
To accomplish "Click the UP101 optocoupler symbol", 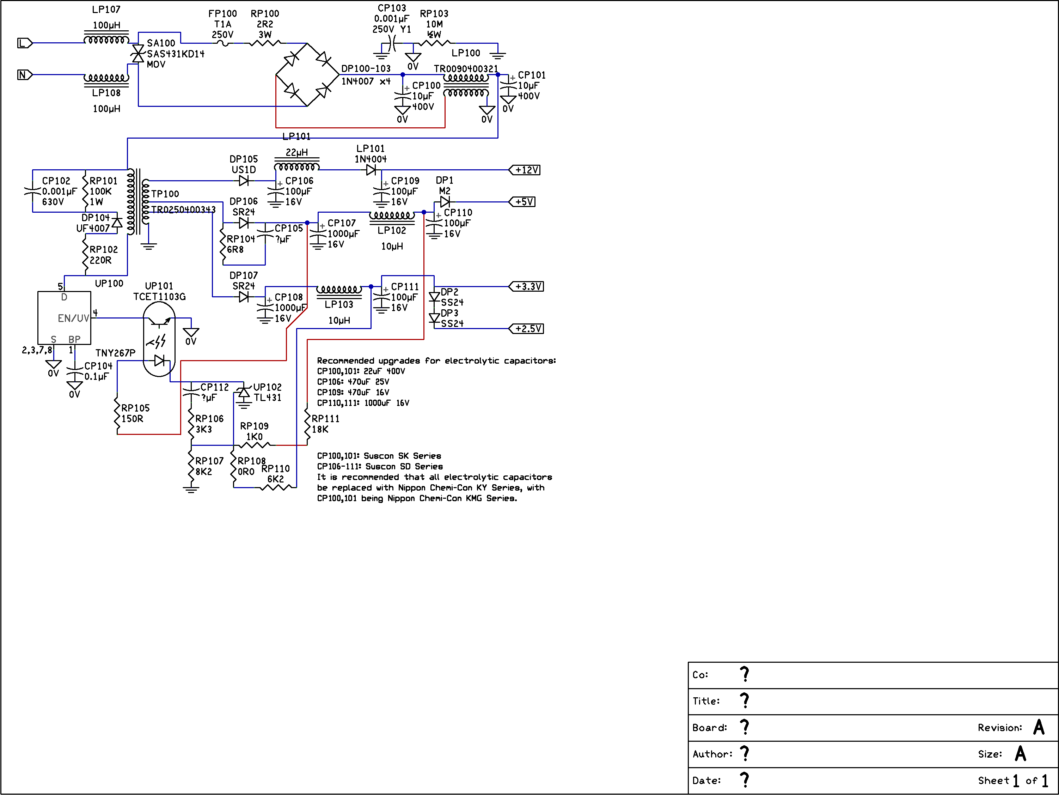I will [159, 339].
